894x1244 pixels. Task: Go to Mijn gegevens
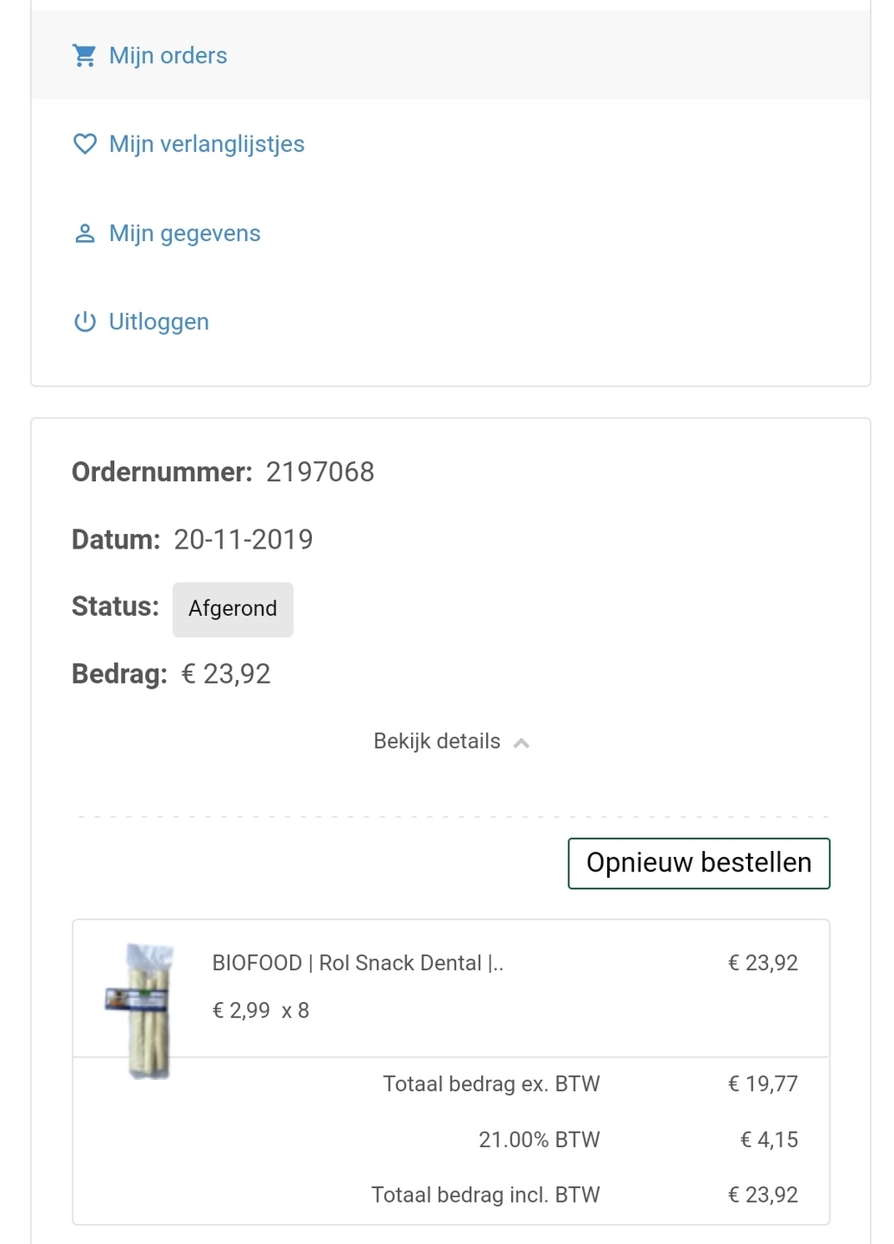[x=450, y=233]
